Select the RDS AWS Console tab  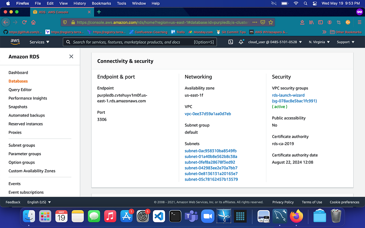click(x=62, y=12)
